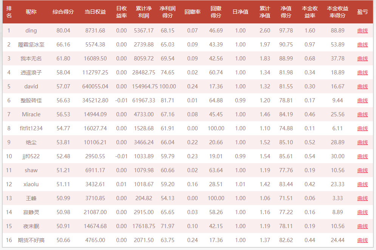Image resolution: width=376 pixels, height=250 pixels.
Task: Select the nickname Miracle
Action: click(x=31, y=114)
